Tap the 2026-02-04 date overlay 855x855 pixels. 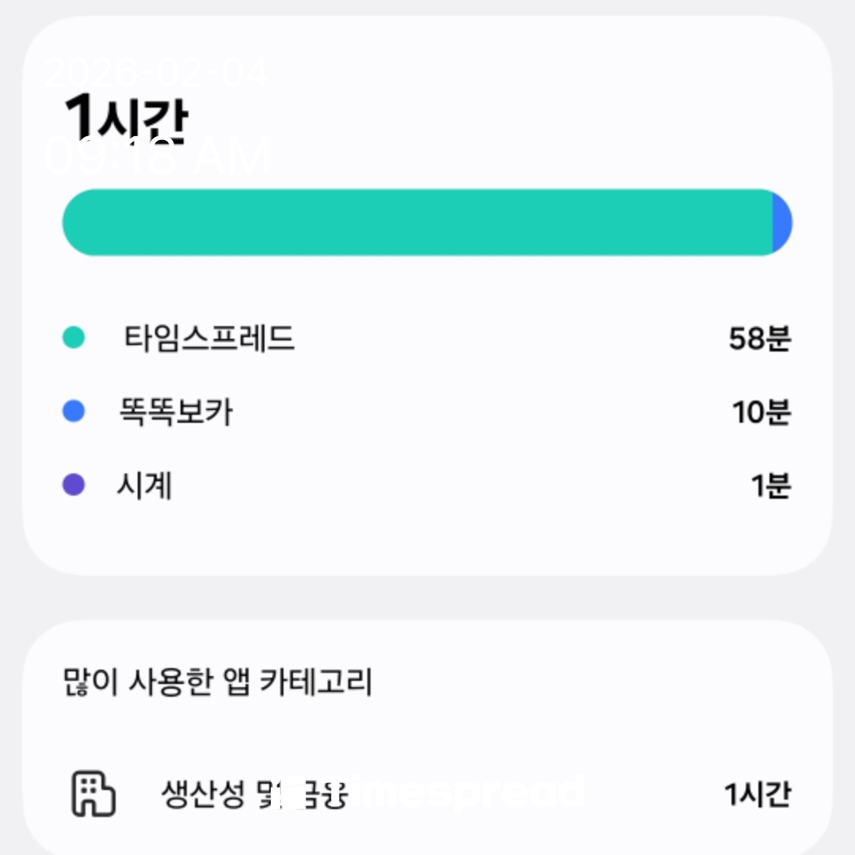pos(157,74)
